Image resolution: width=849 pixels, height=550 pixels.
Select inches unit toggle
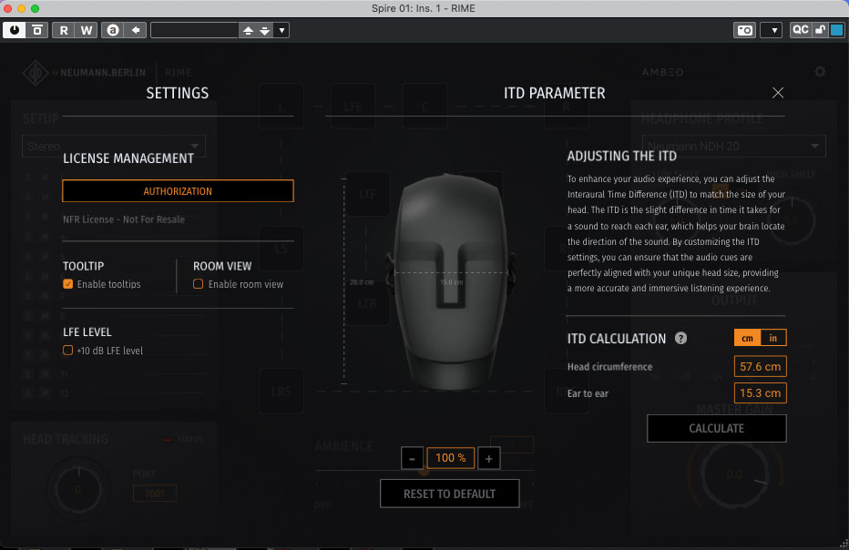(773, 338)
